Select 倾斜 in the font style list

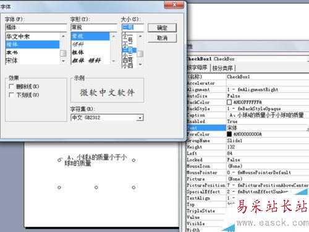[x=90, y=45]
